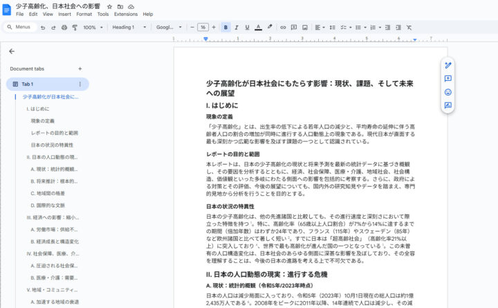This screenshot has width=498, height=308.
Task: Print the document
Action: (64, 28)
